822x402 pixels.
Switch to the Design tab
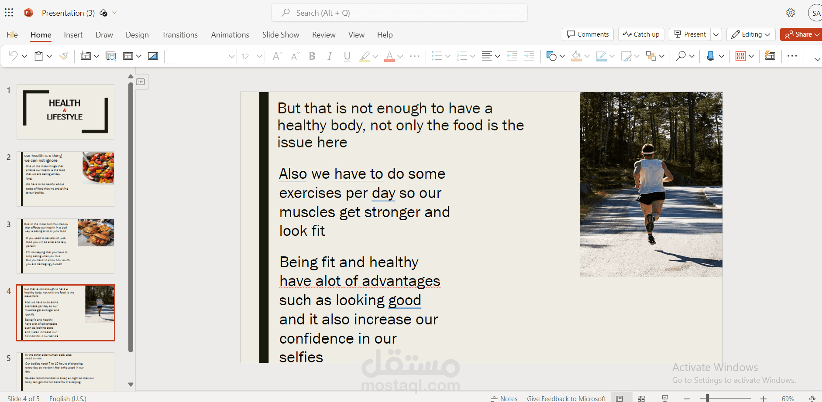pyautogui.click(x=137, y=34)
